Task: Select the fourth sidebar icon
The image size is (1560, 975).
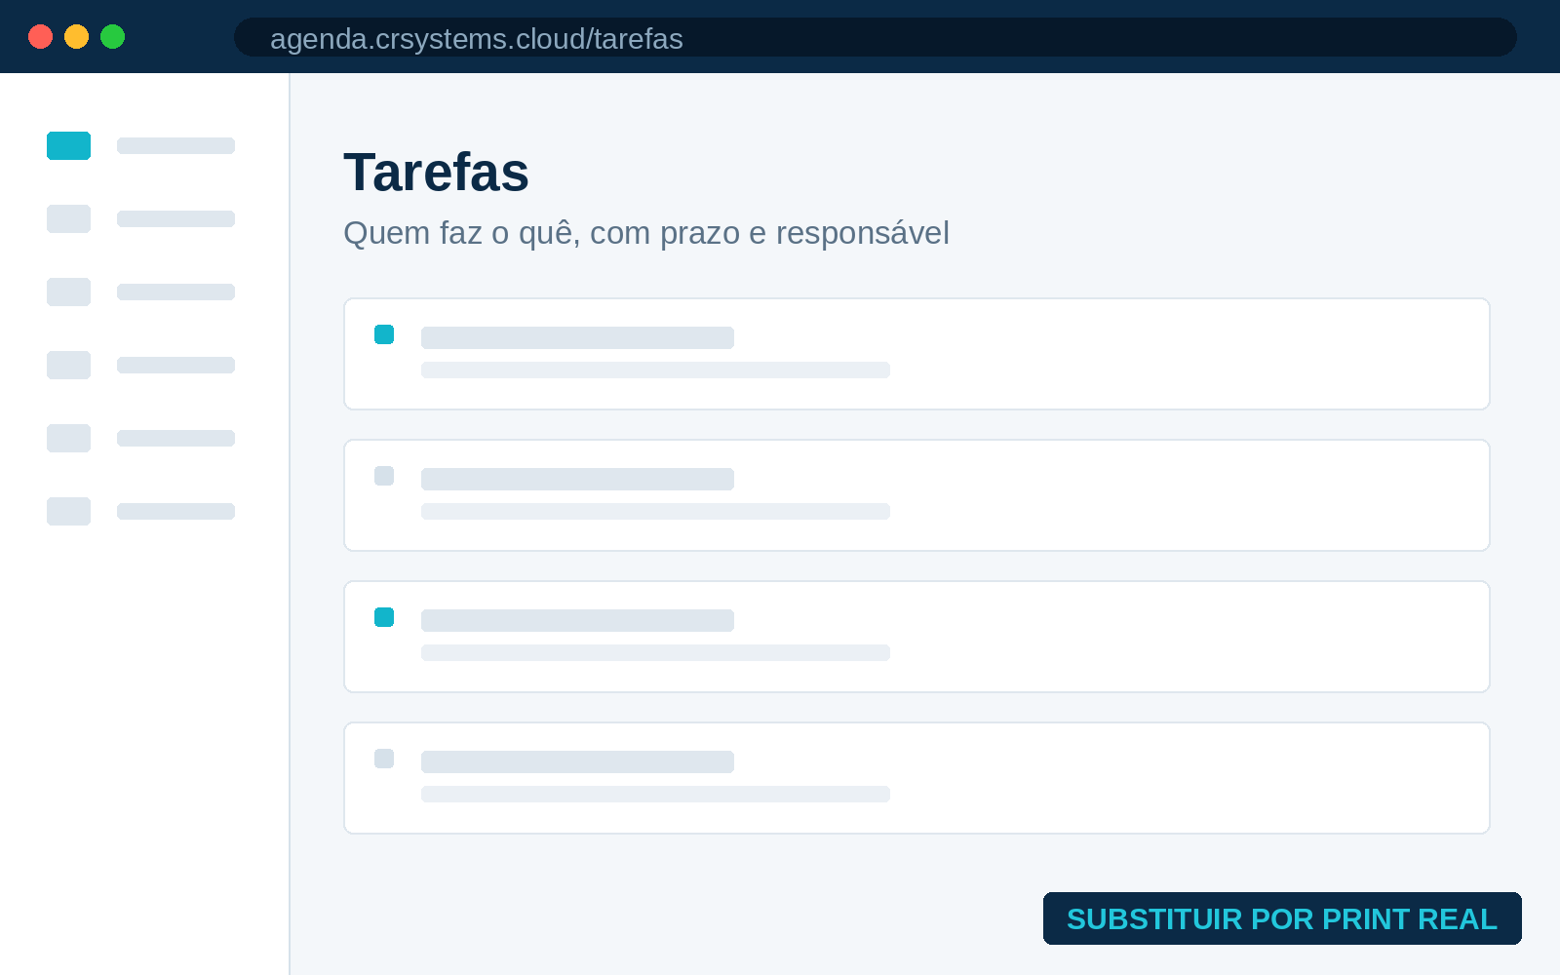Action: pyautogui.click(x=68, y=365)
